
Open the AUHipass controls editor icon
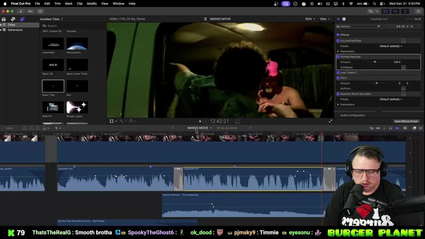(403, 67)
